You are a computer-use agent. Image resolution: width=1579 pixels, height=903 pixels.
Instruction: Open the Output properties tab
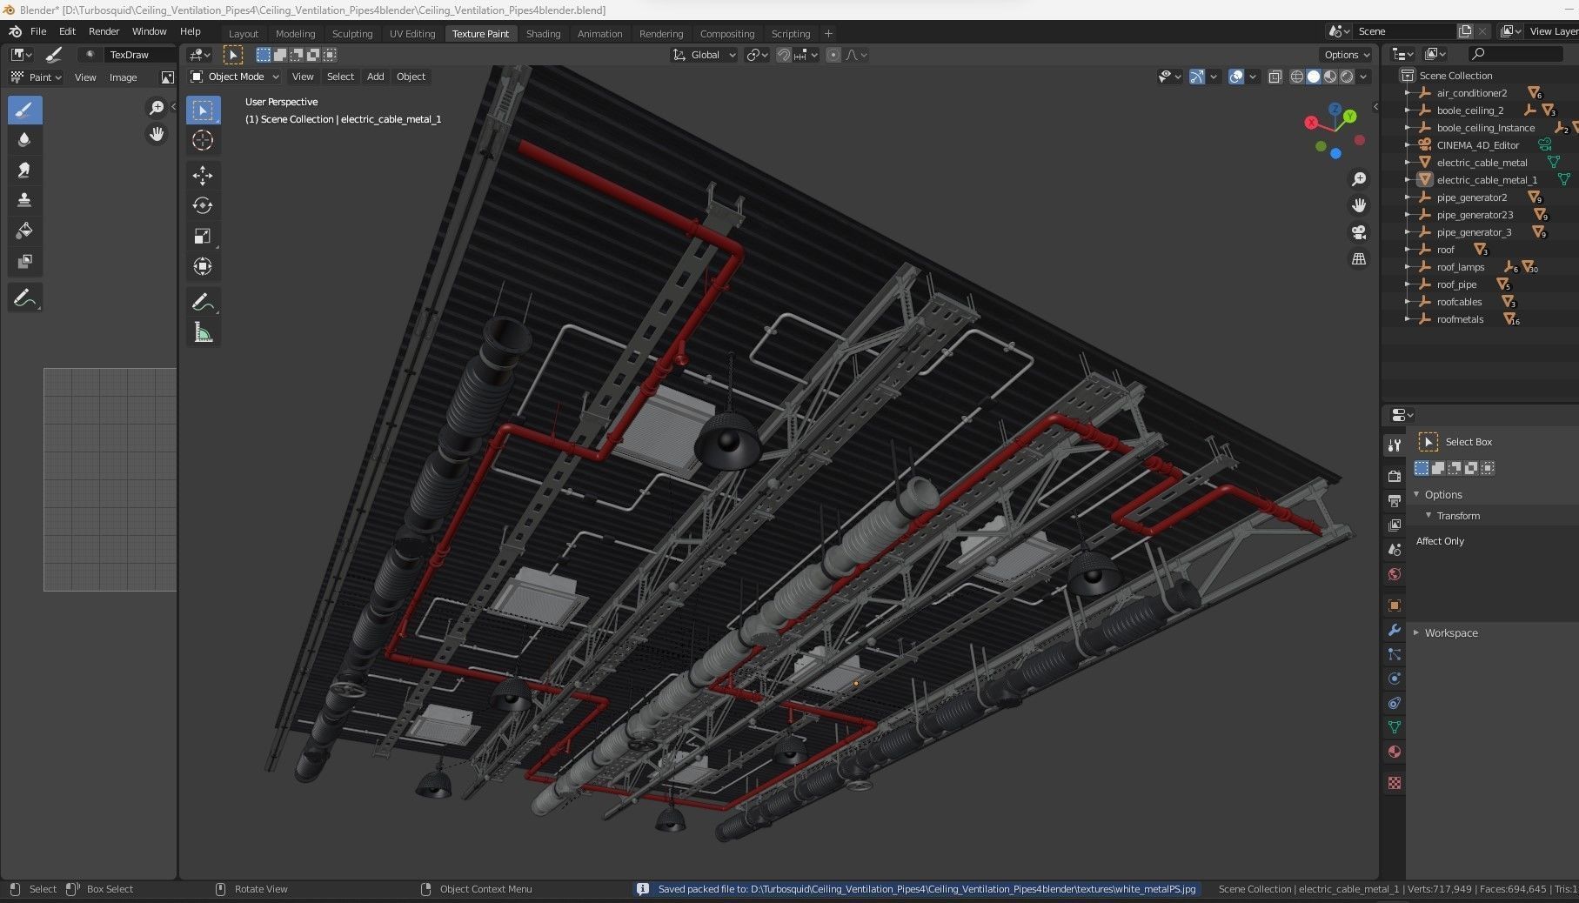(1395, 500)
